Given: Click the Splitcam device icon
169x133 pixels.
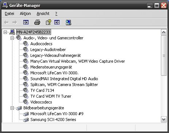Looking at the screenshot, I should tap(26, 85).
